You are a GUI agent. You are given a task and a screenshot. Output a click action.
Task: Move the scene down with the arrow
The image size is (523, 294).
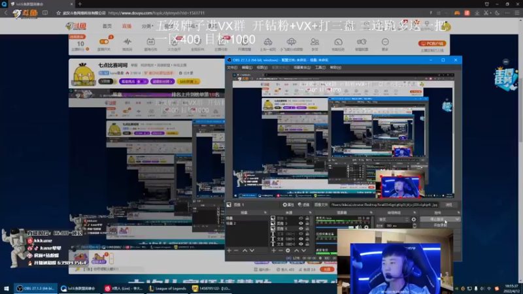pyautogui.click(x=252, y=250)
